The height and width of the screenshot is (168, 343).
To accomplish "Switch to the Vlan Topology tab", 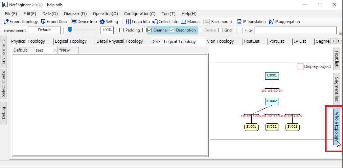I will coord(220,41).
